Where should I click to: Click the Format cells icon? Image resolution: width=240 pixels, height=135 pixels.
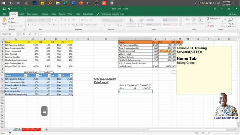point(201,20)
